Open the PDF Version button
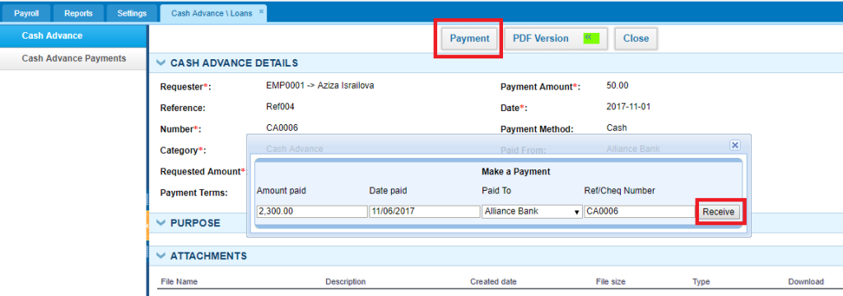This screenshot has height=296, width=843. coord(556,39)
